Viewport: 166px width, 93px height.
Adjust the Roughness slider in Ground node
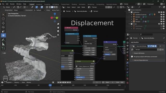tap(85, 77)
